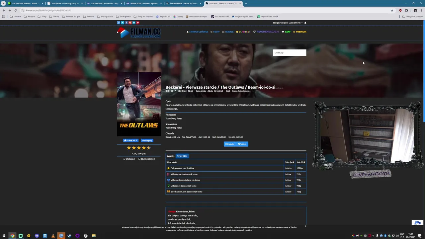This screenshot has width=425, height=239.
Task: Open Steam from the taskbar
Action: [69, 236]
